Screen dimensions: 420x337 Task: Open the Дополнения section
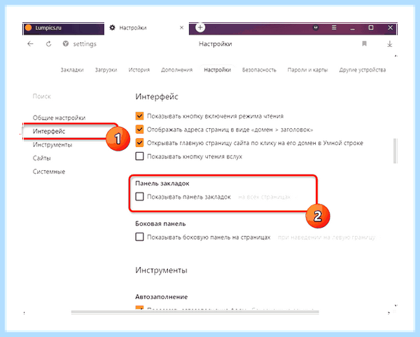point(177,70)
